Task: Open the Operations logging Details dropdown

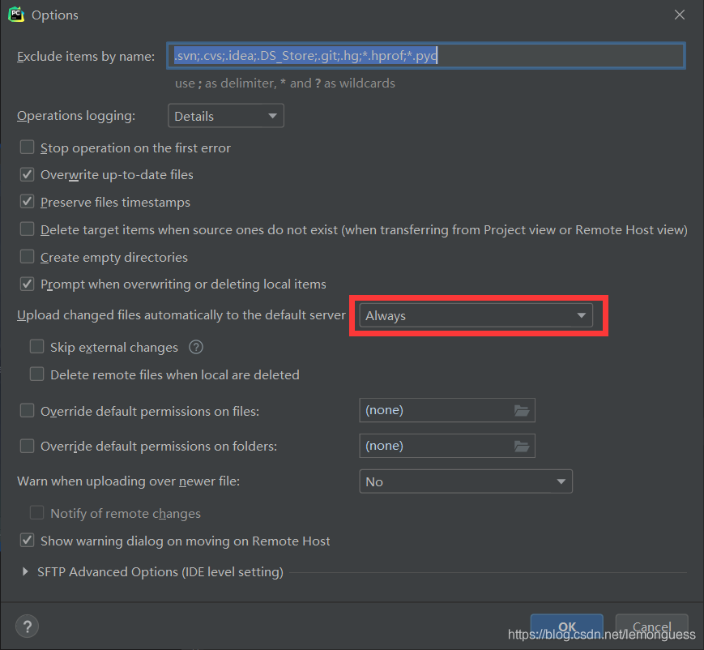Action: pyautogui.click(x=225, y=116)
